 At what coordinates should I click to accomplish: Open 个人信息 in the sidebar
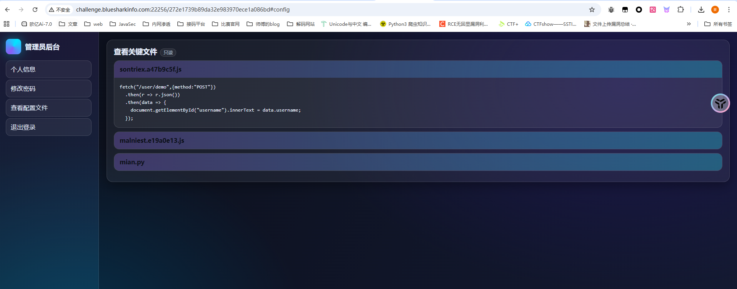pyautogui.click(x=48, y=69)
